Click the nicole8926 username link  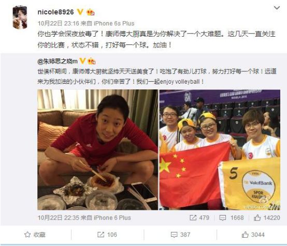point(55,12)
